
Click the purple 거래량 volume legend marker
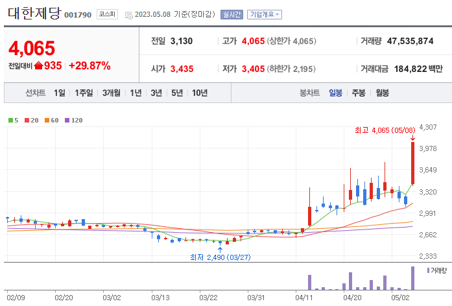(x=428, y=270)
